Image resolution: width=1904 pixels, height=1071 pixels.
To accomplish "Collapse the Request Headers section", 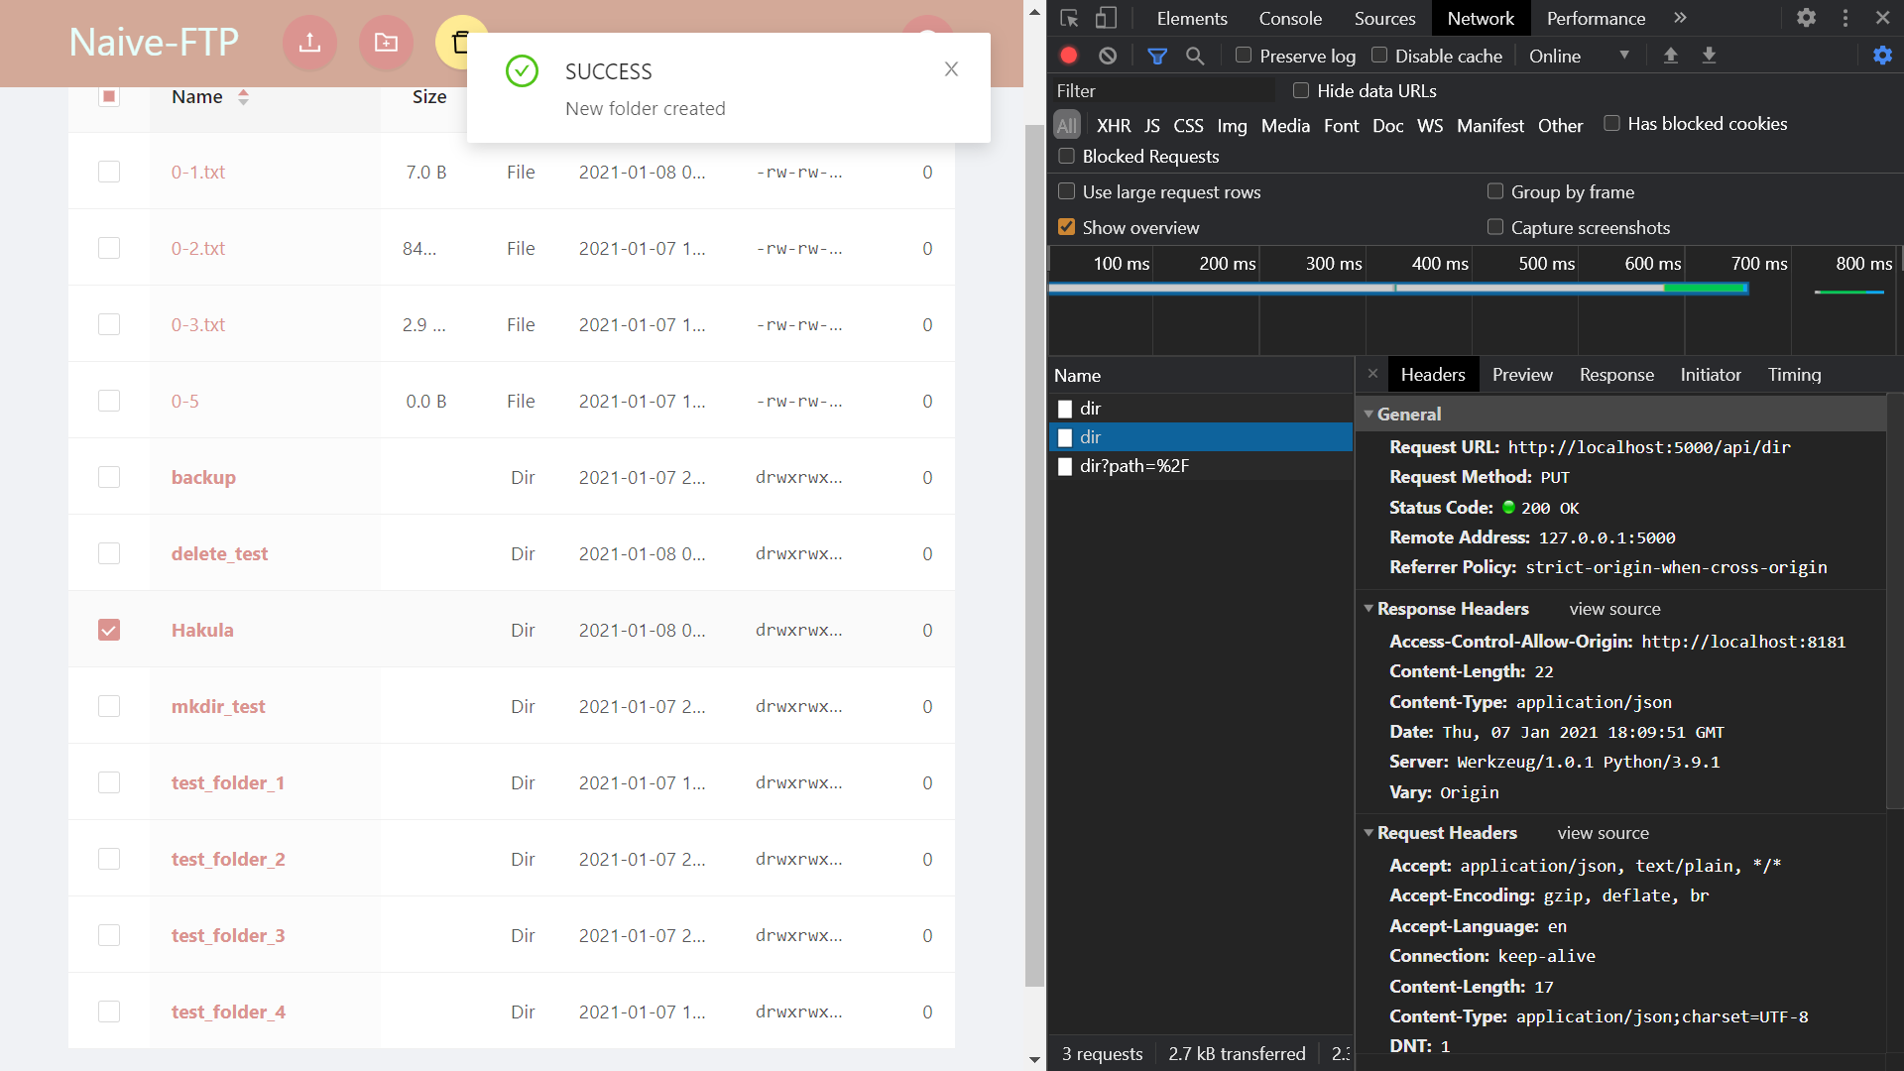I will coord(1370,833).
